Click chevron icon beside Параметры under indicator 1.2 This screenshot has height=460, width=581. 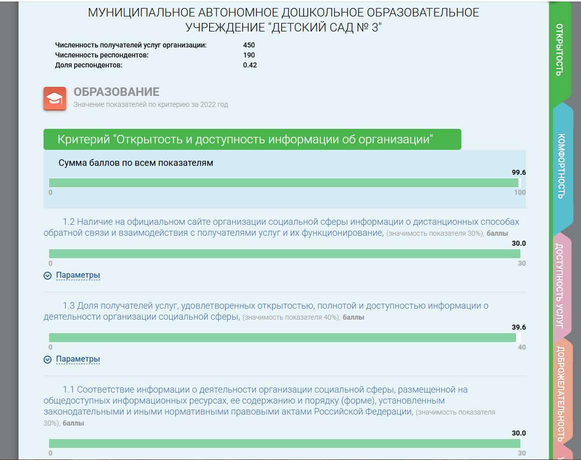coord(48,275)
